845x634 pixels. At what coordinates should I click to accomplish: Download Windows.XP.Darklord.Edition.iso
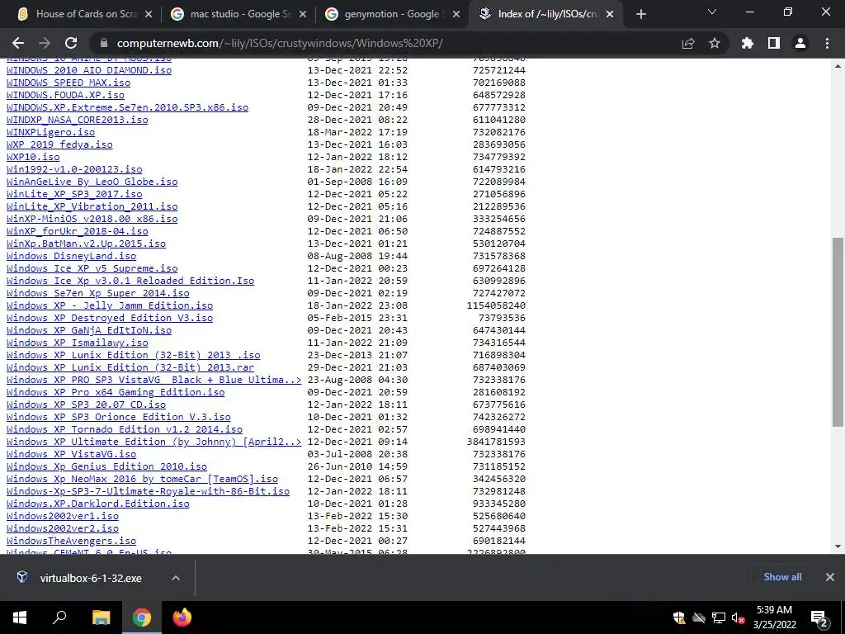(x=98, y=504)
